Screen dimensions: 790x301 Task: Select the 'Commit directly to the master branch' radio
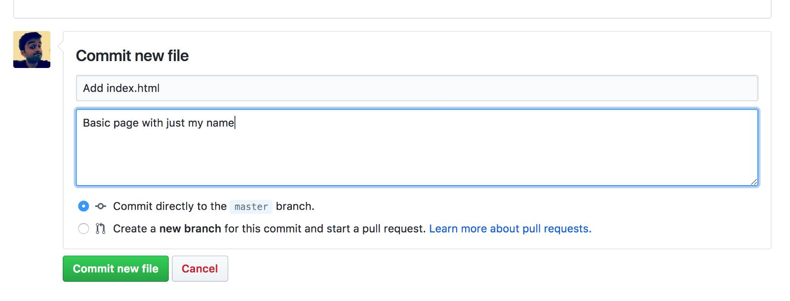click(83, 206)
